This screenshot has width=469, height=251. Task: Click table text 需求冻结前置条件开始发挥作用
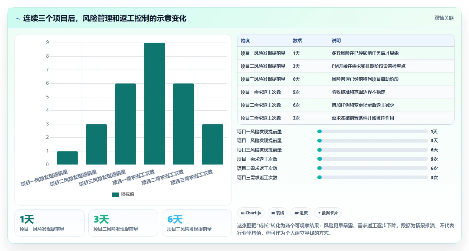point(363,118)
